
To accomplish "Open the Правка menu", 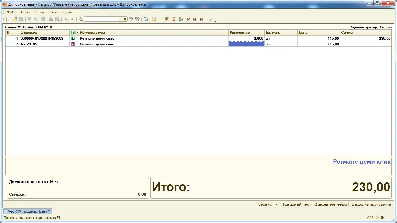I will pyautogui.click(x=25, y=12).
